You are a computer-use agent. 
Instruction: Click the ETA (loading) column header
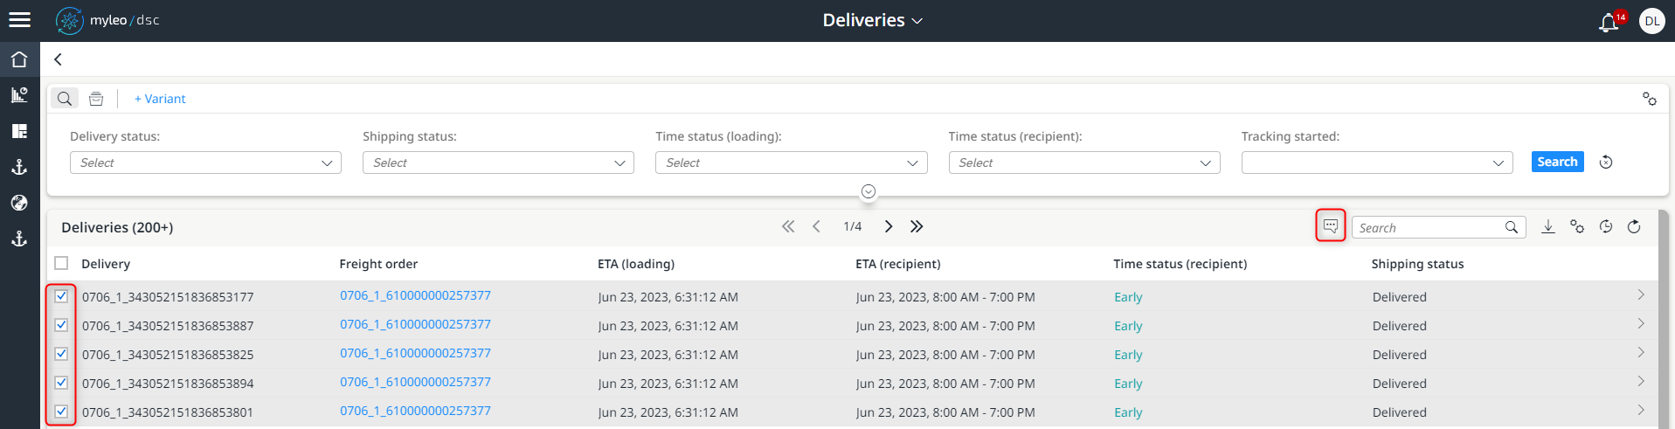click(x=636, y=264)
